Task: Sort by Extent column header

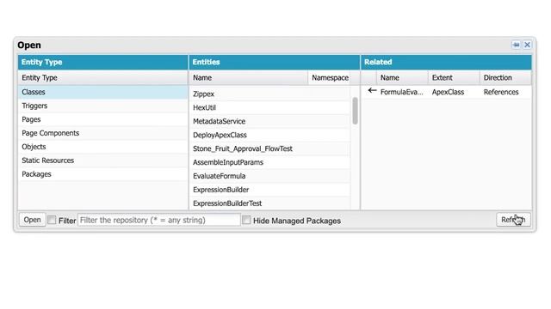Action: (454, 77)
